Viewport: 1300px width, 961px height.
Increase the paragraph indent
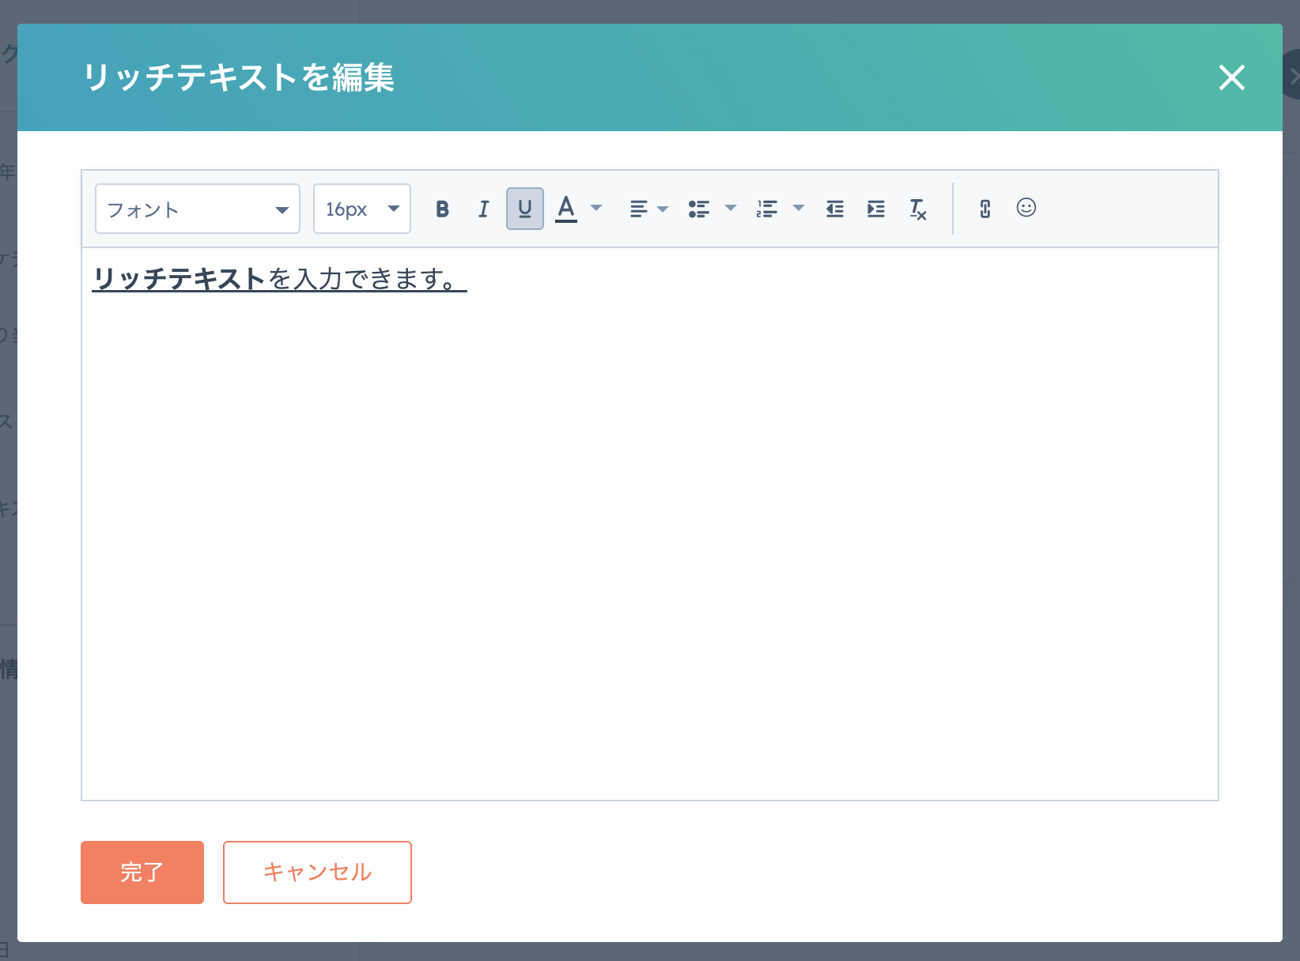[875, 209]
